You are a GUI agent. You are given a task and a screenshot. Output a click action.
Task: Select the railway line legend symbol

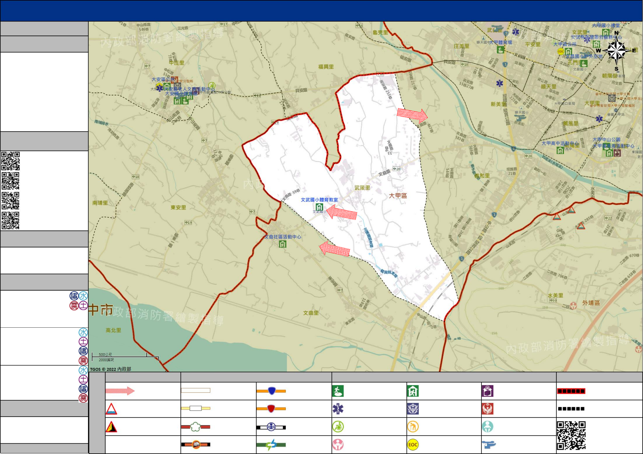[x=271, y=427]
